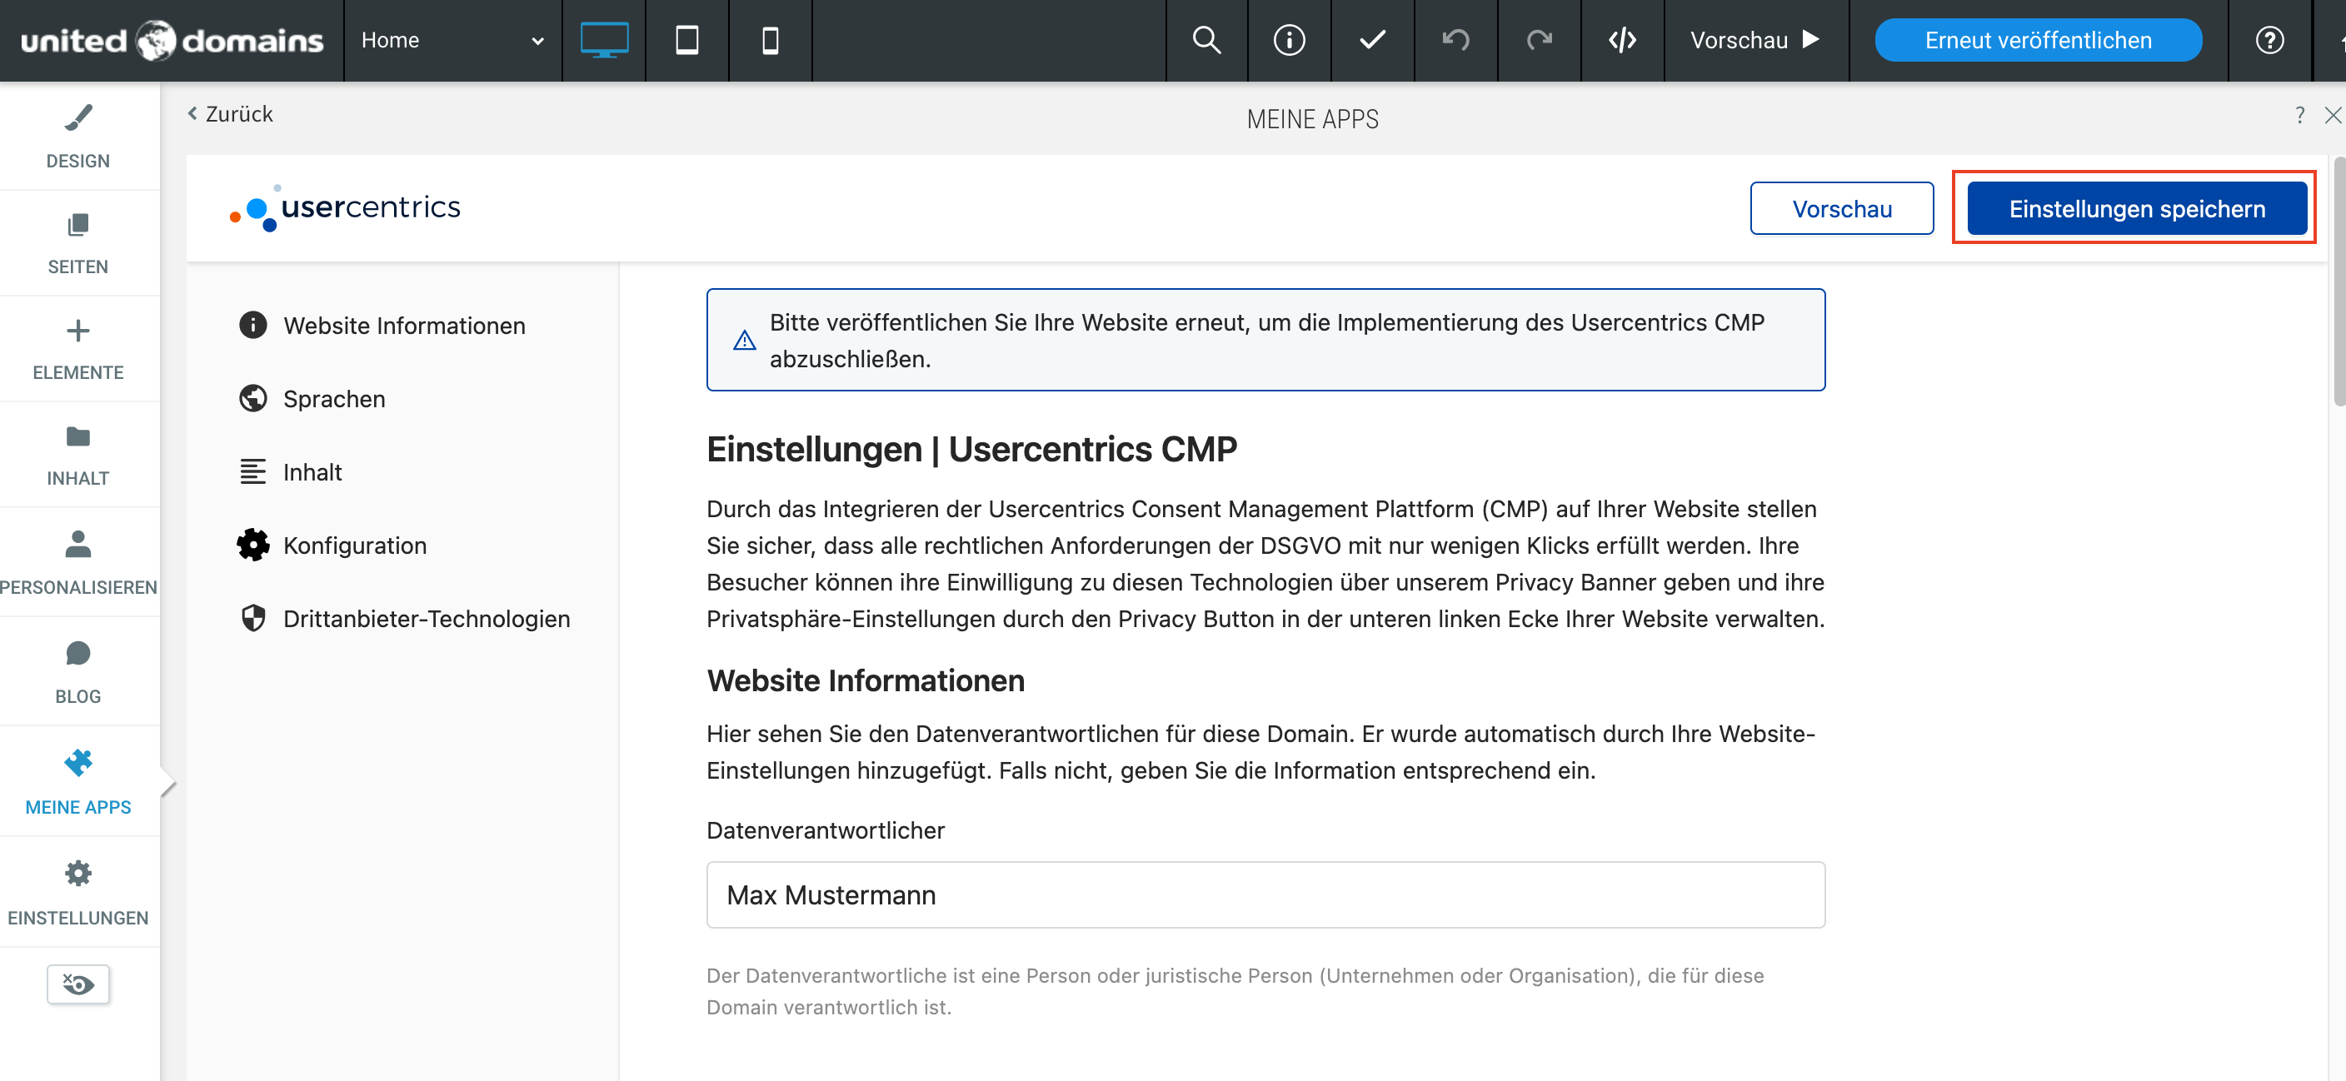Screen dimensions: 2346x1081
Task: Open the Inhalt folder panel
Action: pyautogui.click(x=78, y=455)
